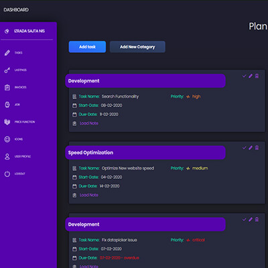Open Tasks via the pencil icon
Viewport: 268px width, 268px height.
(x=7, y=53)
